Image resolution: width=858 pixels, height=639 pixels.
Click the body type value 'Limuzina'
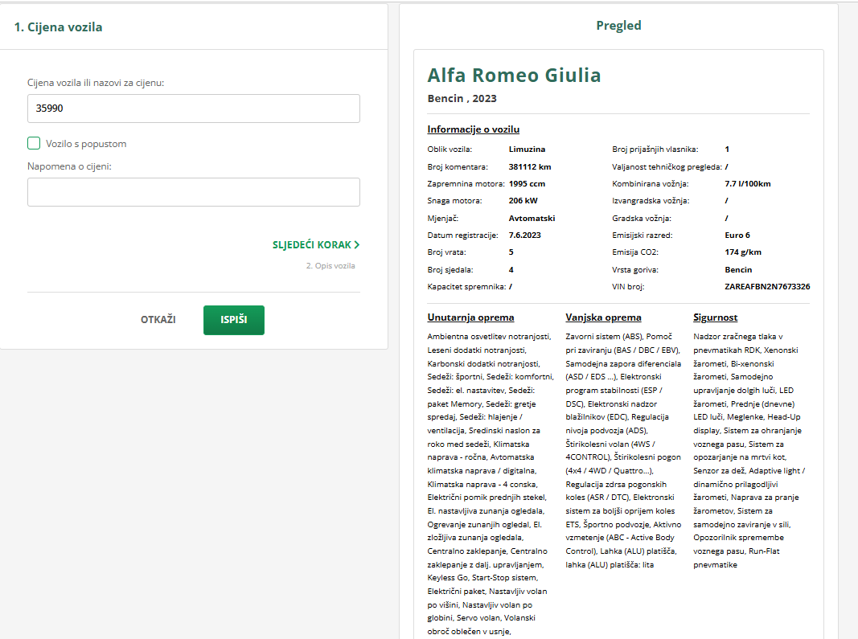(x=527, y=150)
